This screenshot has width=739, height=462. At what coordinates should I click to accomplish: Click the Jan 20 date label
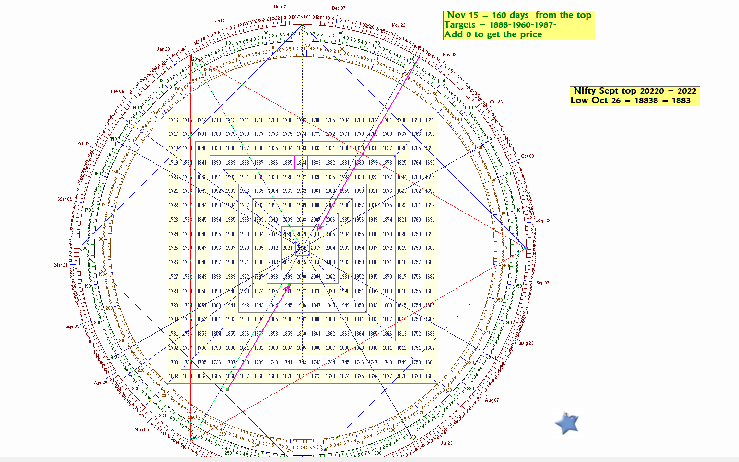pyautogui.click(x=164, y=49)
